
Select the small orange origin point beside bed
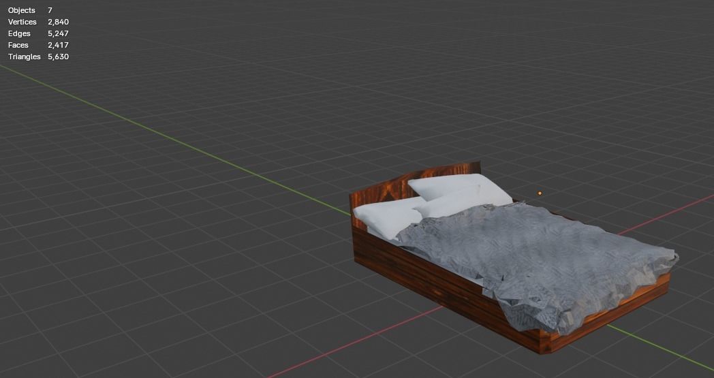[x=540, y=193]
